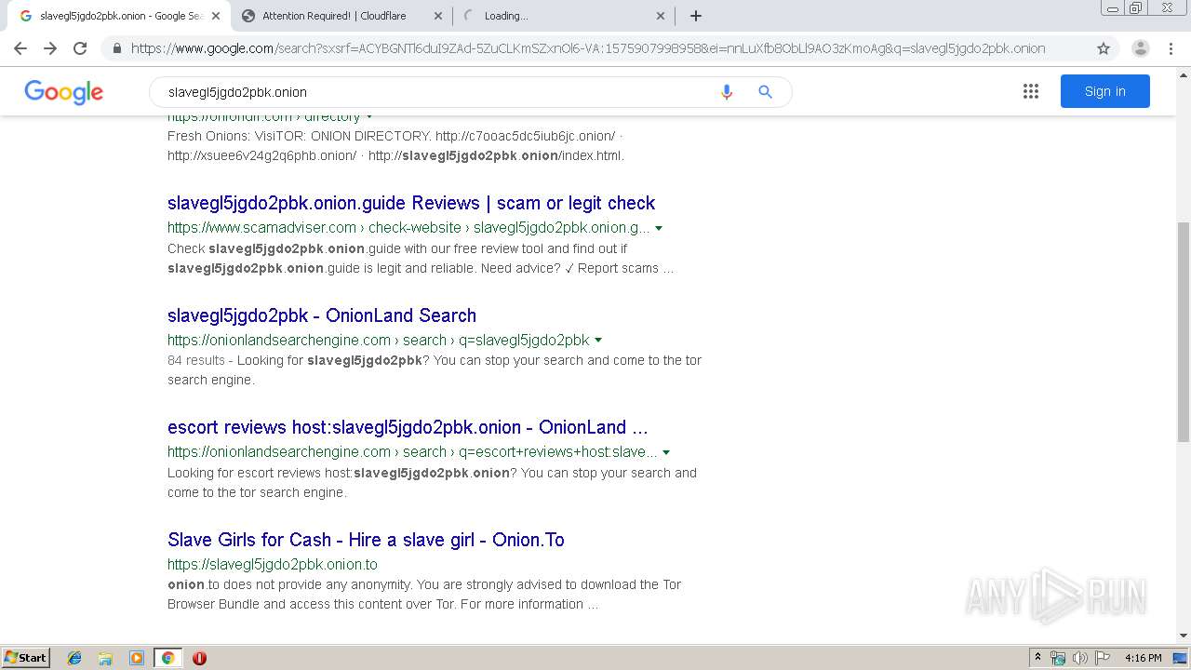Image resolution: width=1191 pixels, height=670 pixels.
Task: Switch to the Loading tab
Action: [x=563, y=16]
